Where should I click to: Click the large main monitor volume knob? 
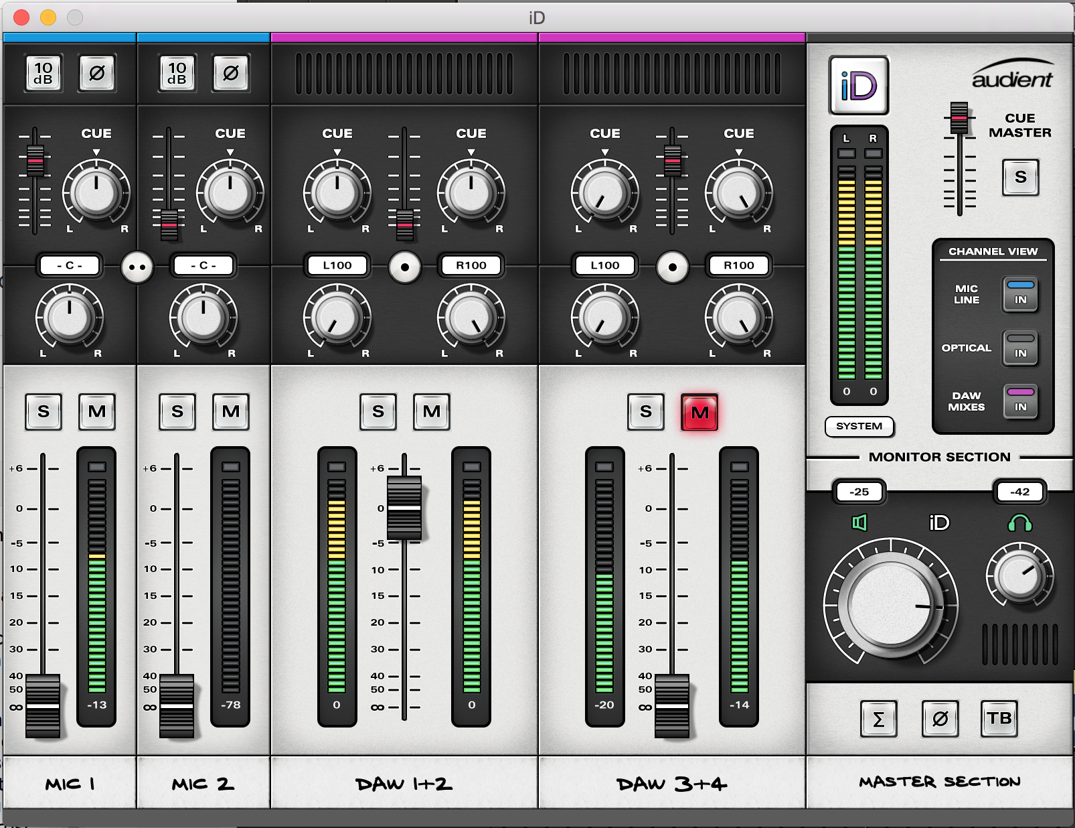tap(891, 604)
